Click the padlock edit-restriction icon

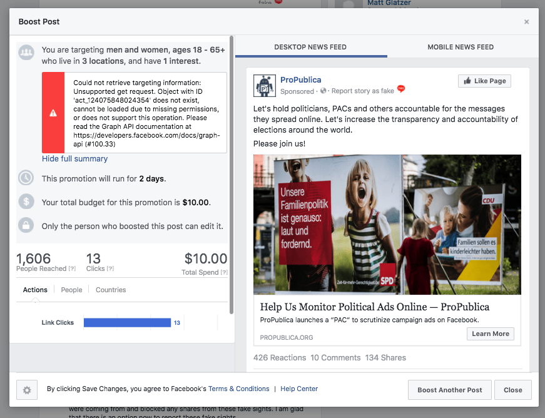26,225
